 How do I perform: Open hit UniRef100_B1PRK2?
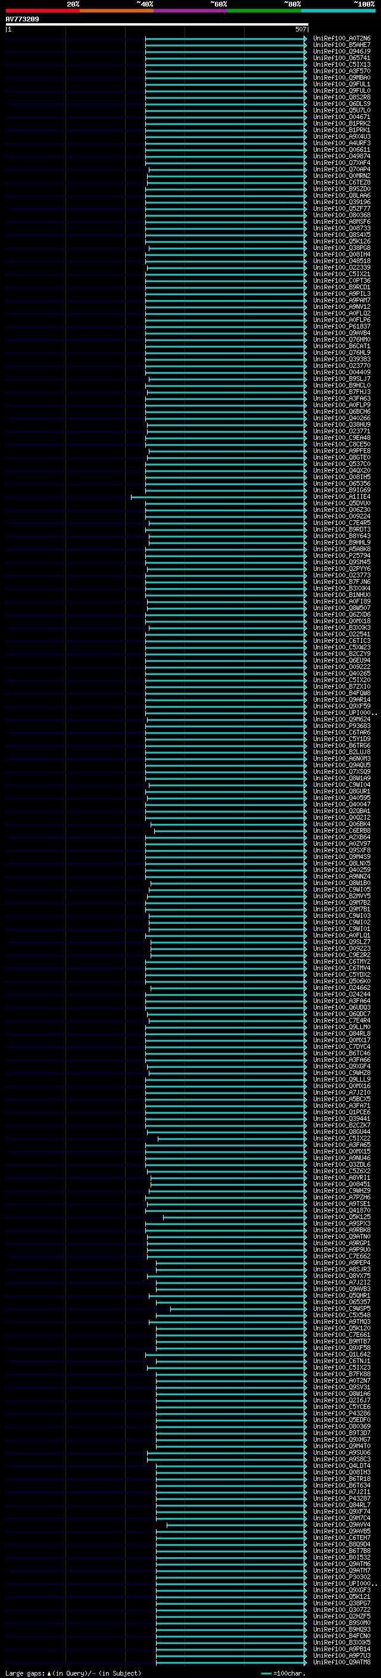click(x=341, y=124)
